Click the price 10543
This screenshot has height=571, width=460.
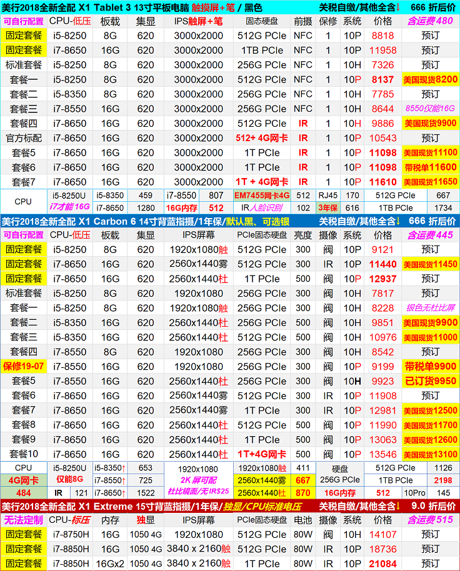click(x=382, y=138)
